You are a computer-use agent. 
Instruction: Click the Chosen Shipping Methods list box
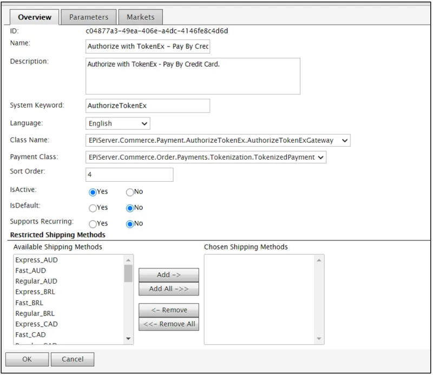[264, 300]
